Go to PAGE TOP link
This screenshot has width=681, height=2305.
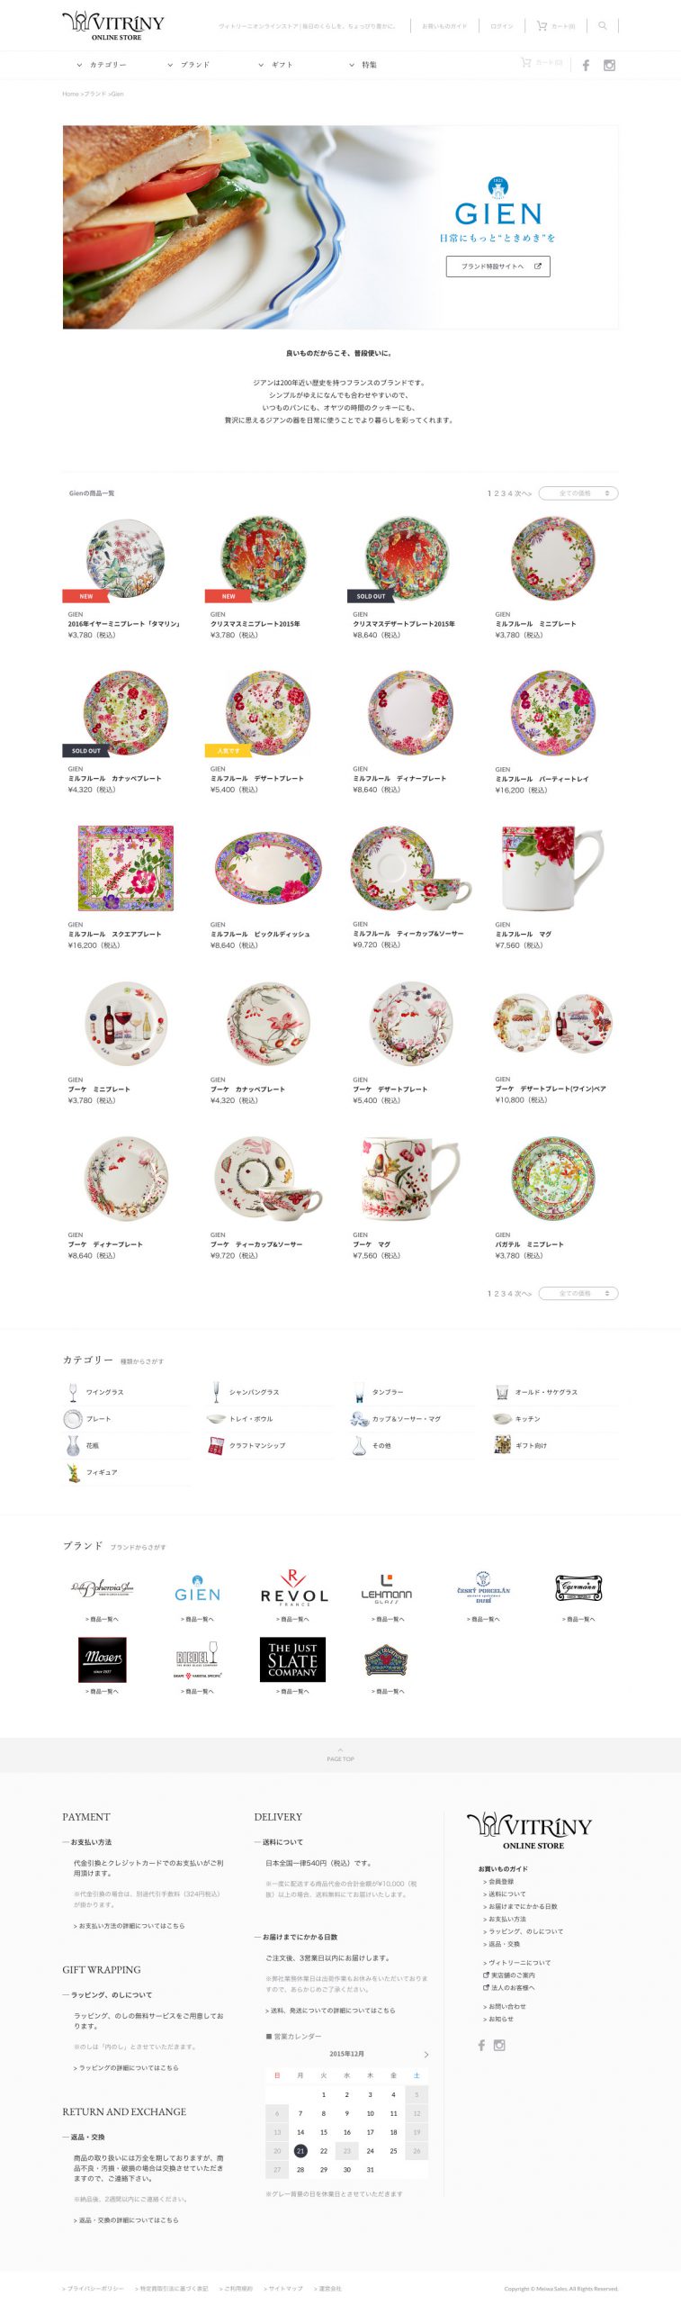(x=340, y=1755)
